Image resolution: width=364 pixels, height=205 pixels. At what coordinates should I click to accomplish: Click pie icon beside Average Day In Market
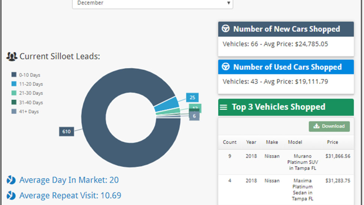[11, 180]
